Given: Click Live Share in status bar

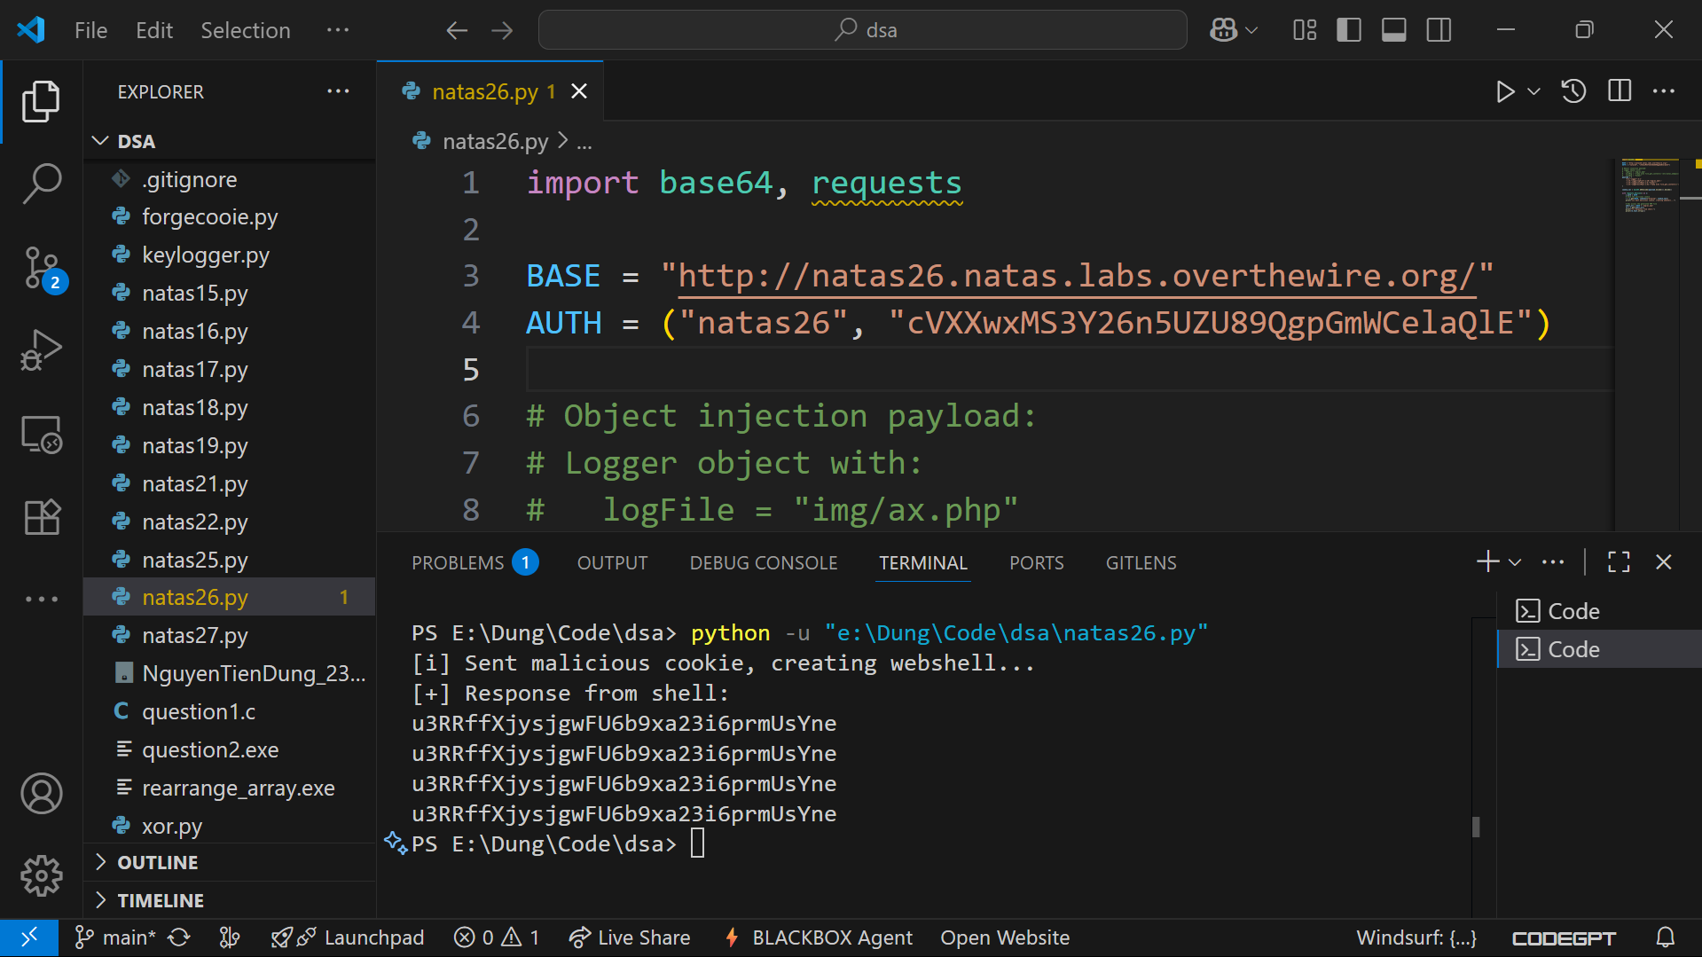Looking at the screenshot, I should (x=630, y=937).
